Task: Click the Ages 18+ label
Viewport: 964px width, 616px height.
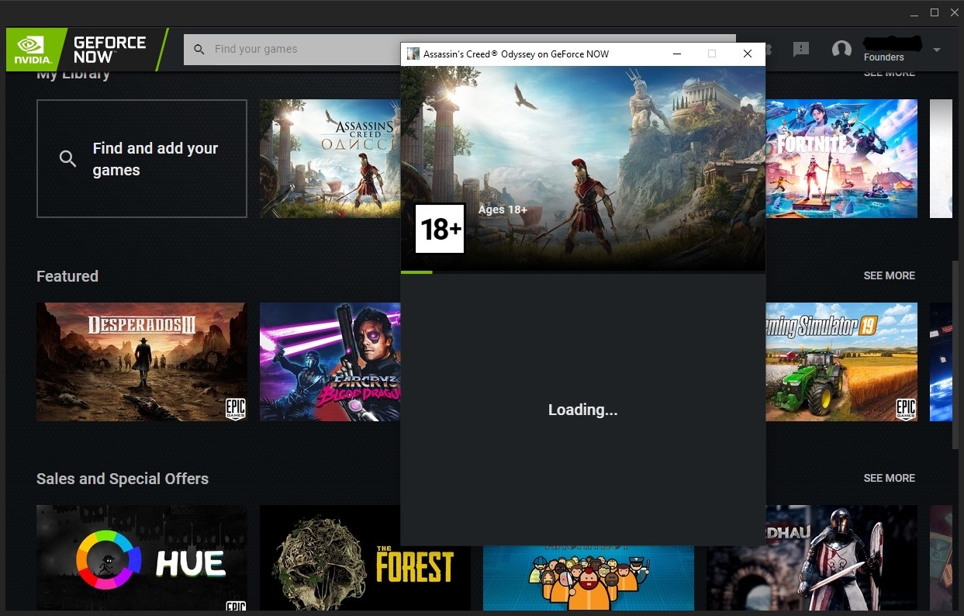Action: coord(503,209)
